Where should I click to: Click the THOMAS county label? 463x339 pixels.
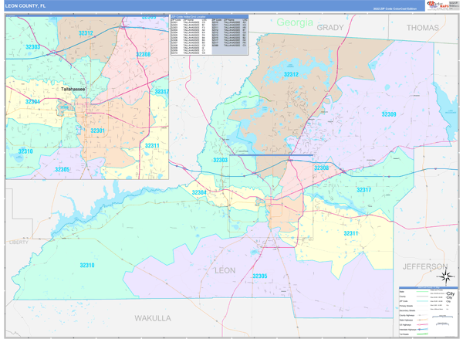[x=422, y=28]
